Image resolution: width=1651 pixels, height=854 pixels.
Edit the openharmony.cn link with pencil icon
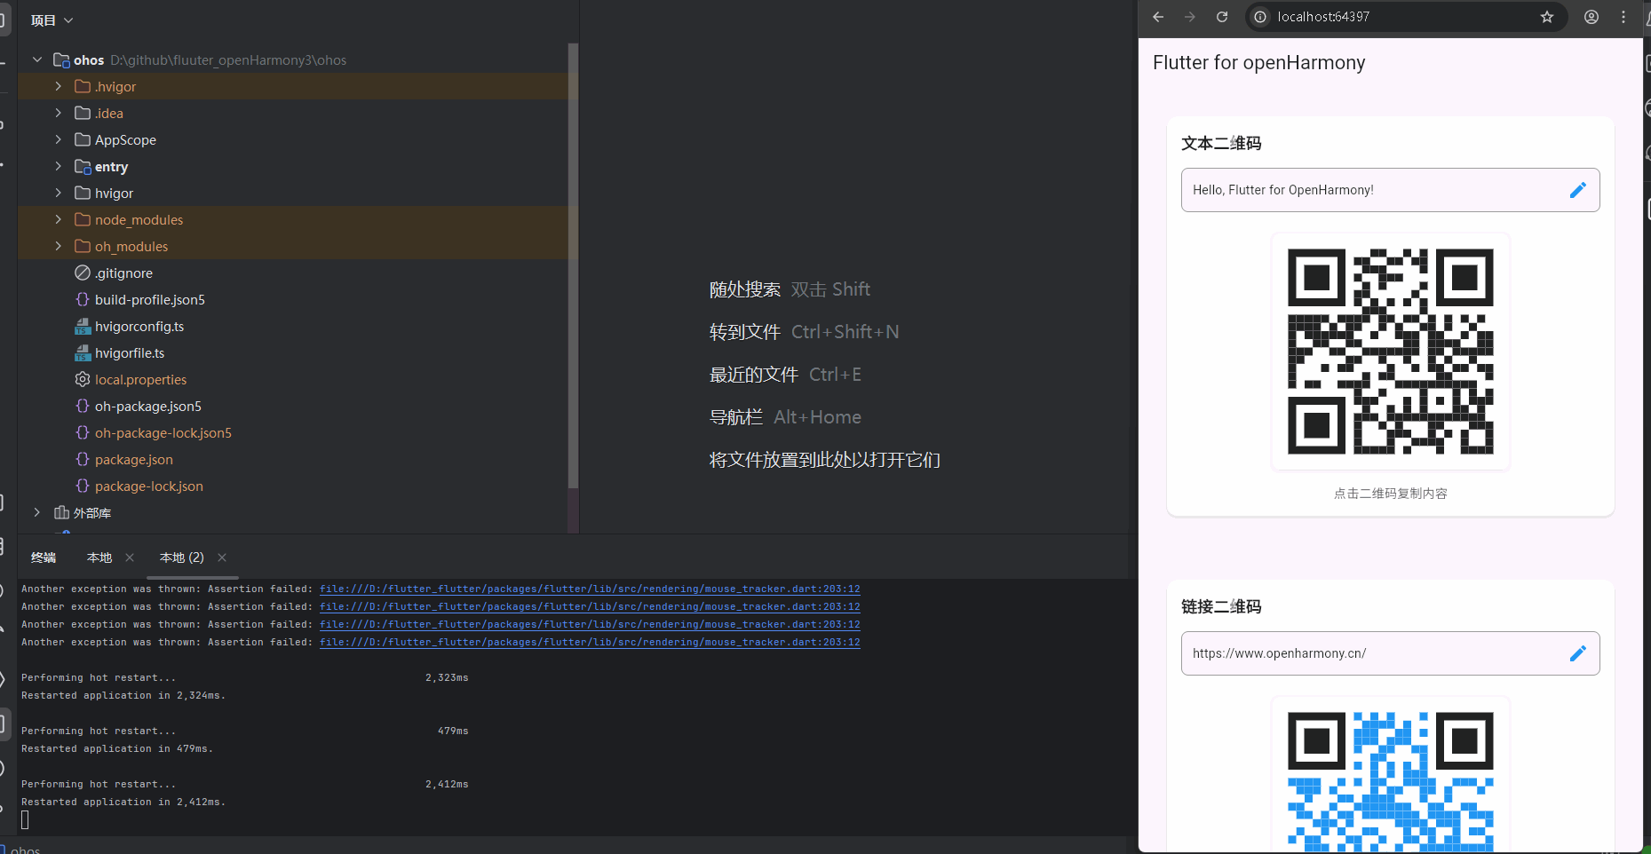tap(1578, 653)
